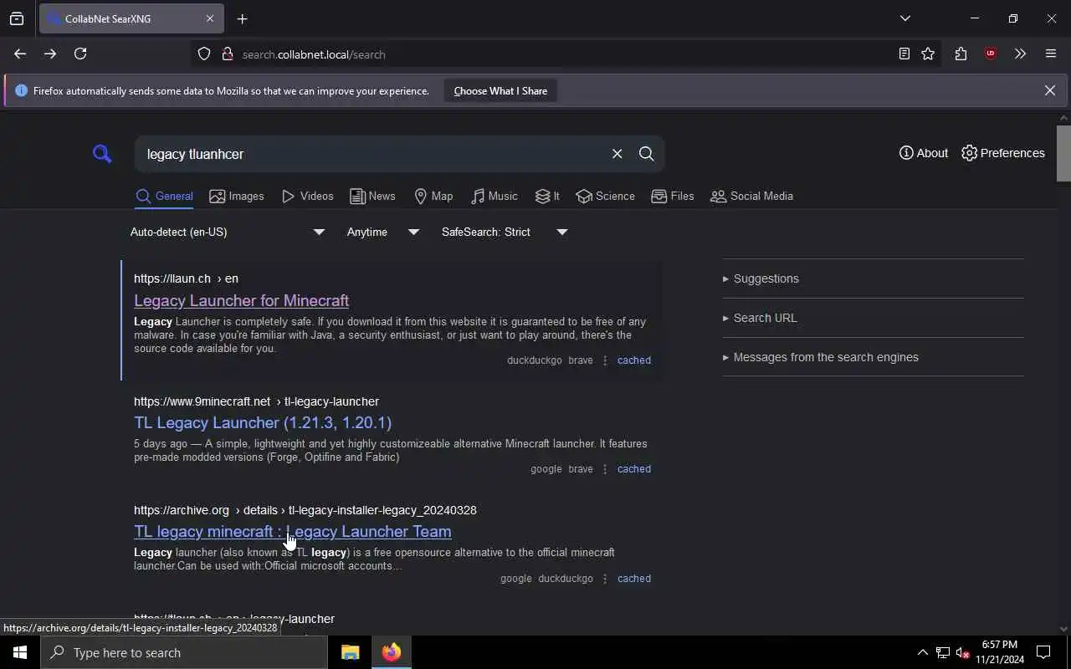Click the muted volume tray icon

962,652
